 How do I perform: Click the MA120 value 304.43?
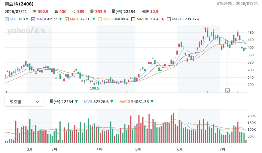pyautogui.click(x=155, y=19)
